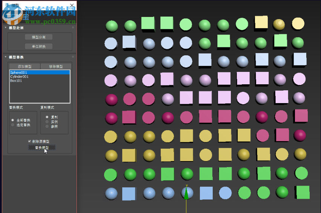This screenshot has height=213, width=321.
Task: Click the green Y-axis arrow gizmo
Action: pos(186,193)
